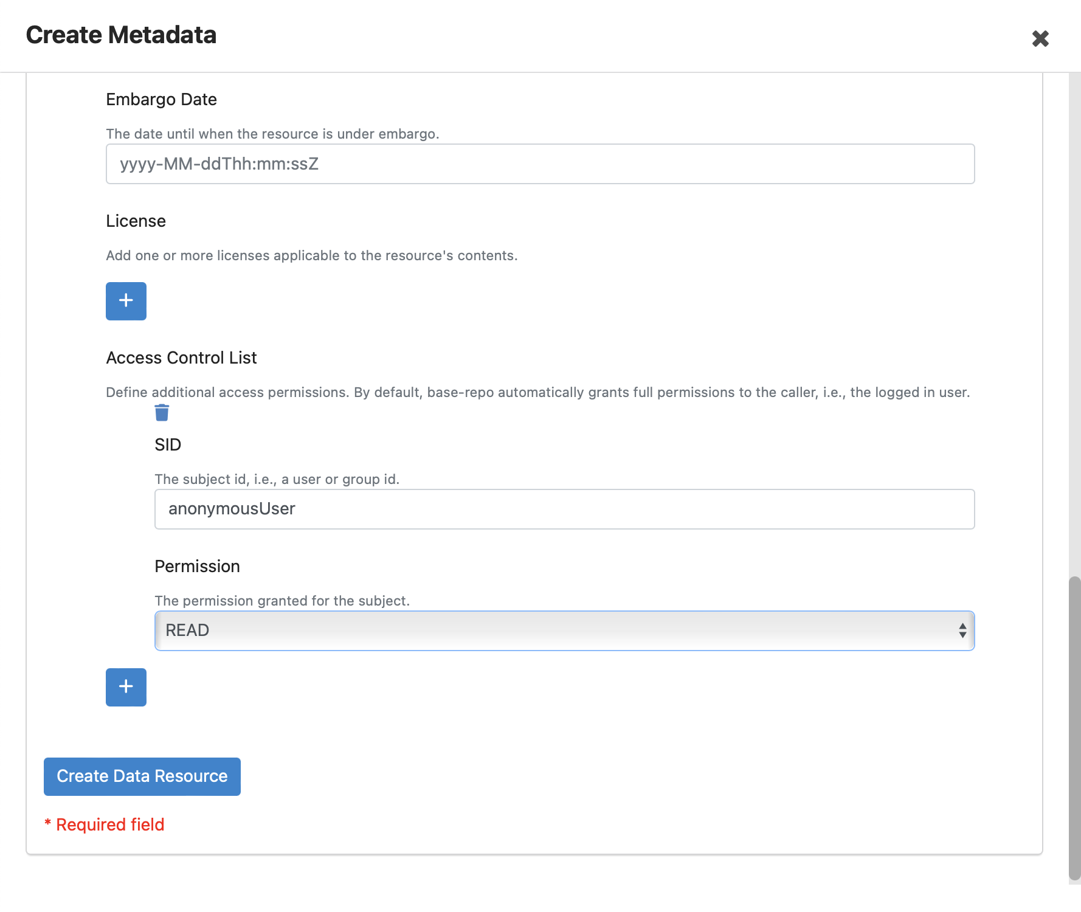Click the Permission label

(x=197, y=566)
